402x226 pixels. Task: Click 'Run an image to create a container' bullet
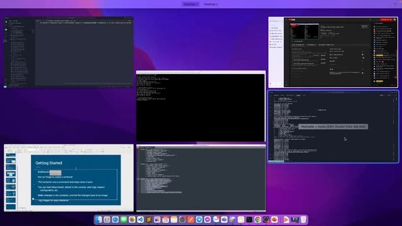coord(55,177)
